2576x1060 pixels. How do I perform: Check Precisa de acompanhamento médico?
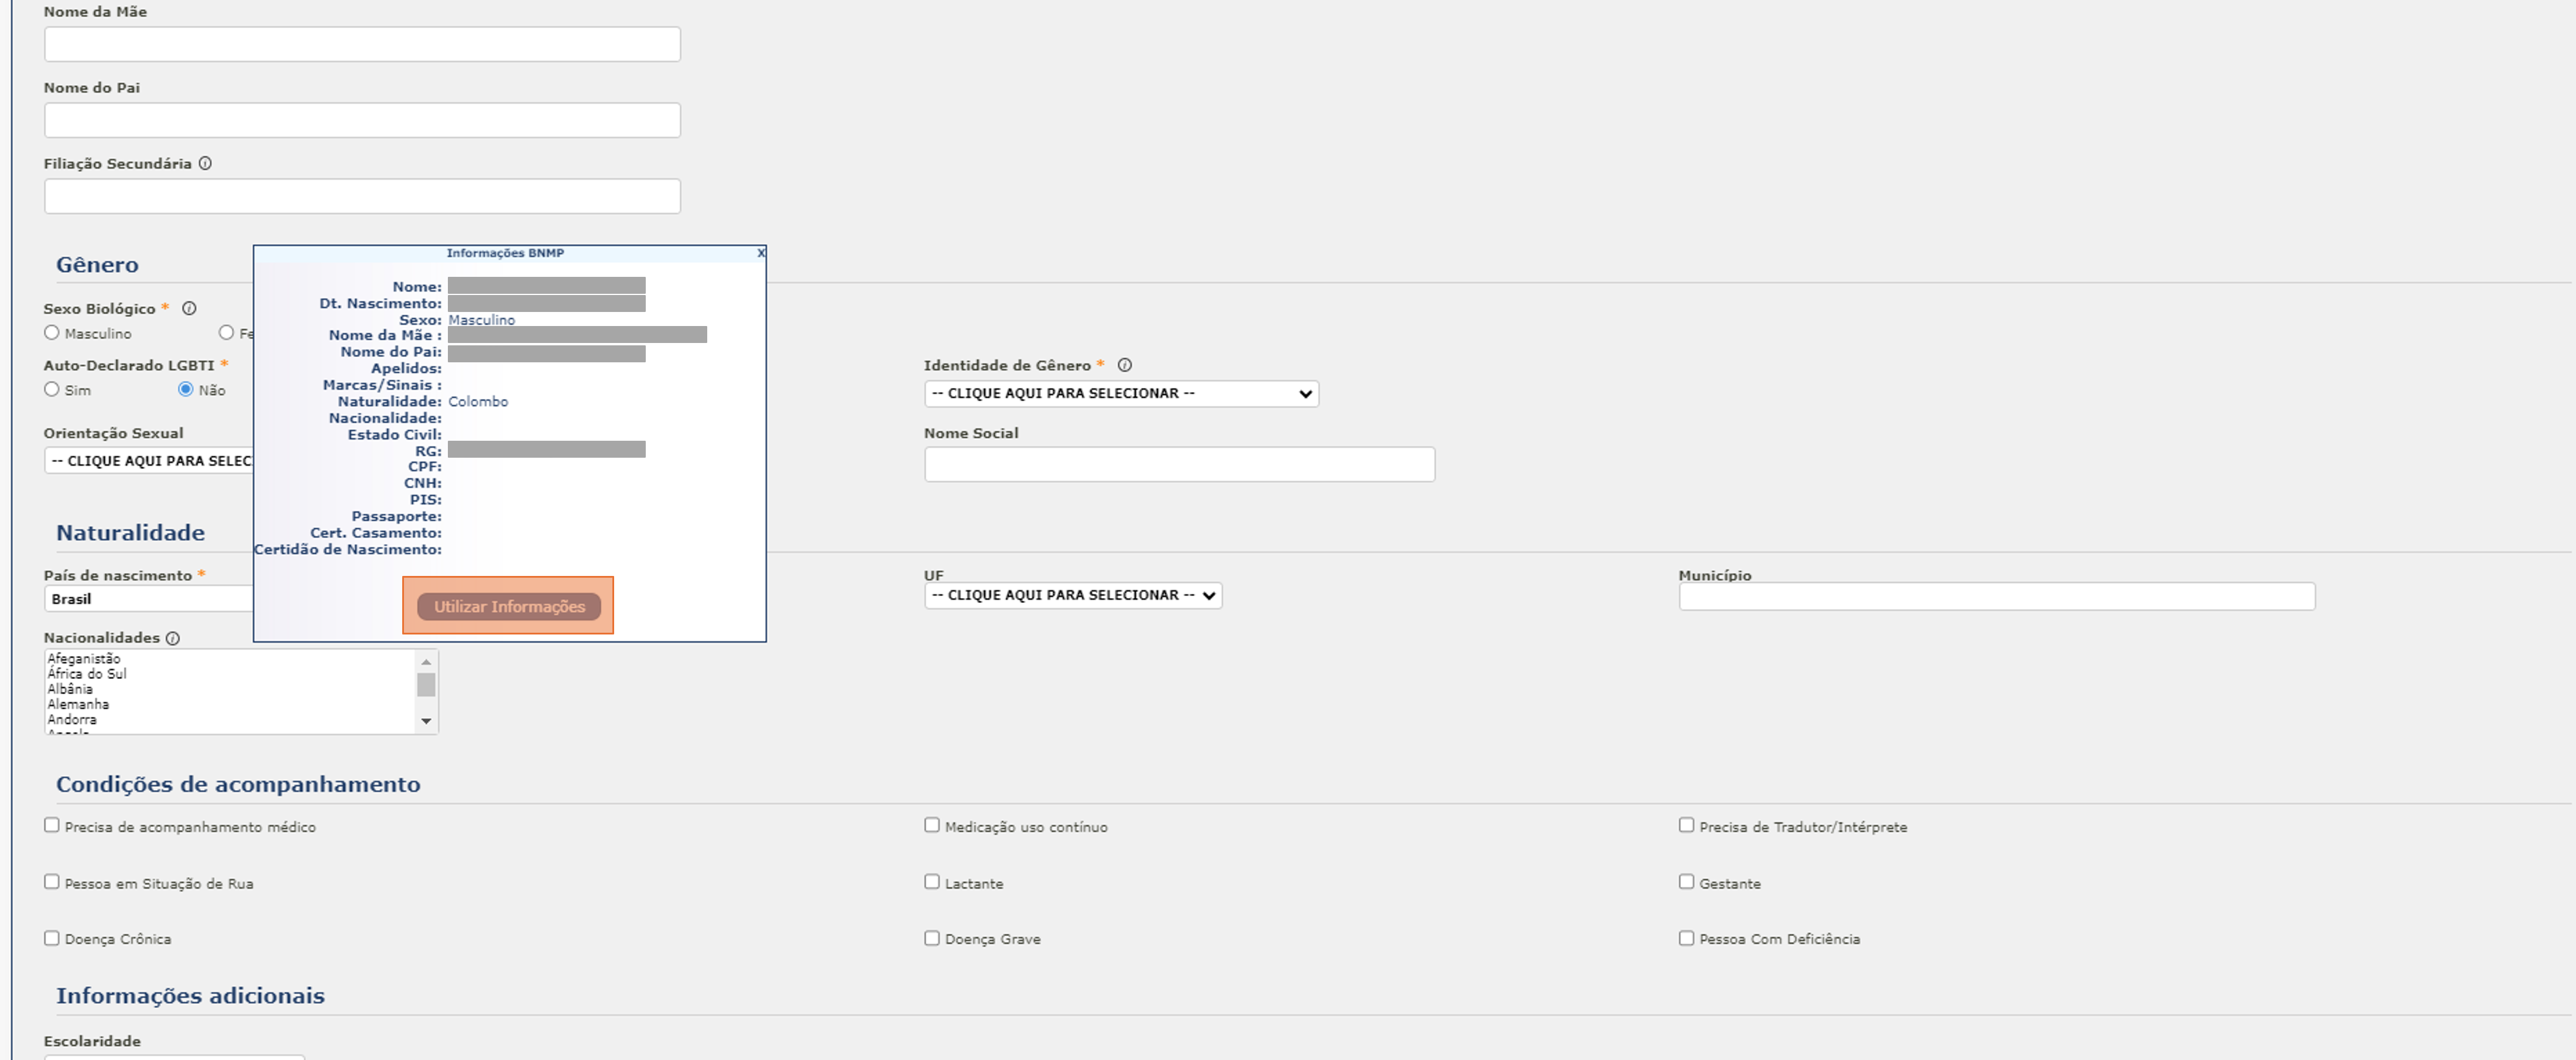pos(52,826)
